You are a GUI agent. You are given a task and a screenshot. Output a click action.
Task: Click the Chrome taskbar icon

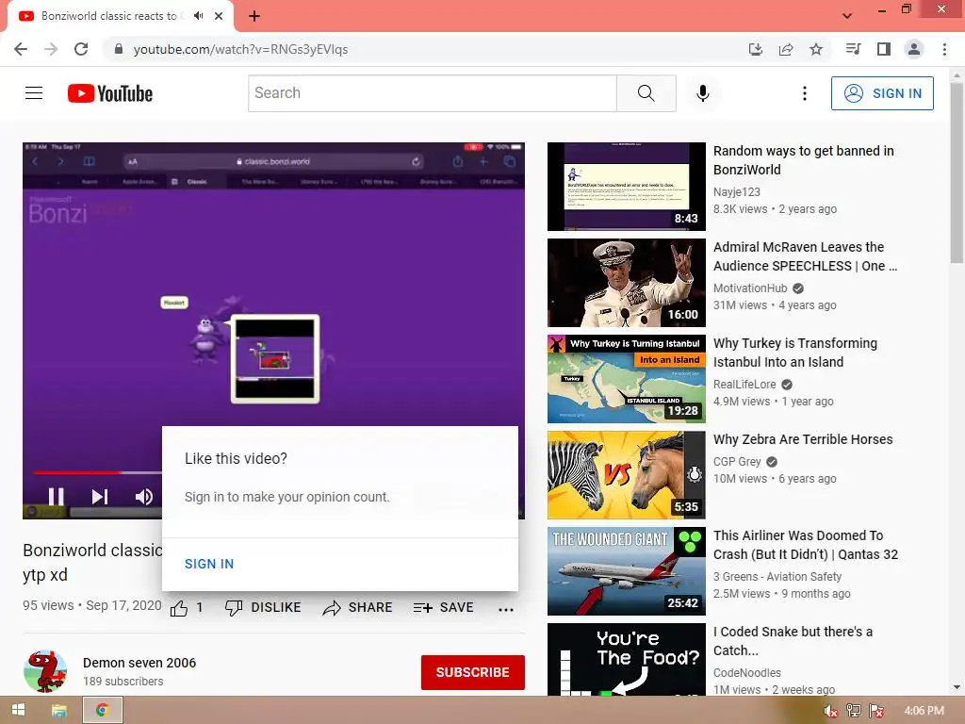(102, 711)
